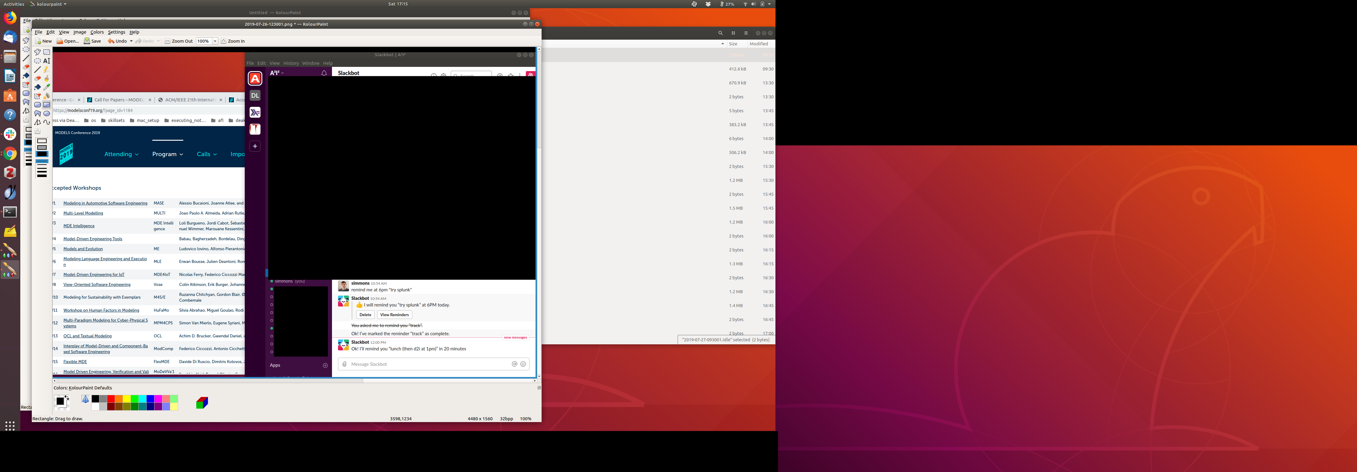
Task: Click the Save toolbar button
Action: click(92, 41)
